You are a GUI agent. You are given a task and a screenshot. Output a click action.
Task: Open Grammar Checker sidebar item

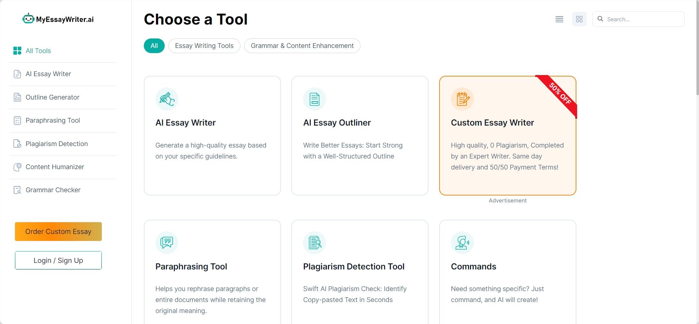tap(63, 190)
